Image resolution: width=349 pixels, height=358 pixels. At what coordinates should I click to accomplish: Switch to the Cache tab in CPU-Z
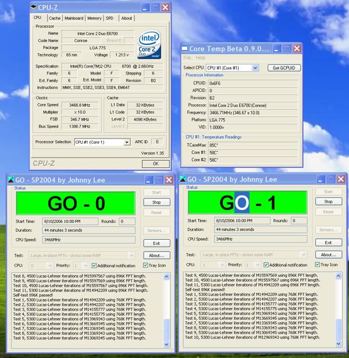click(55, 18)
